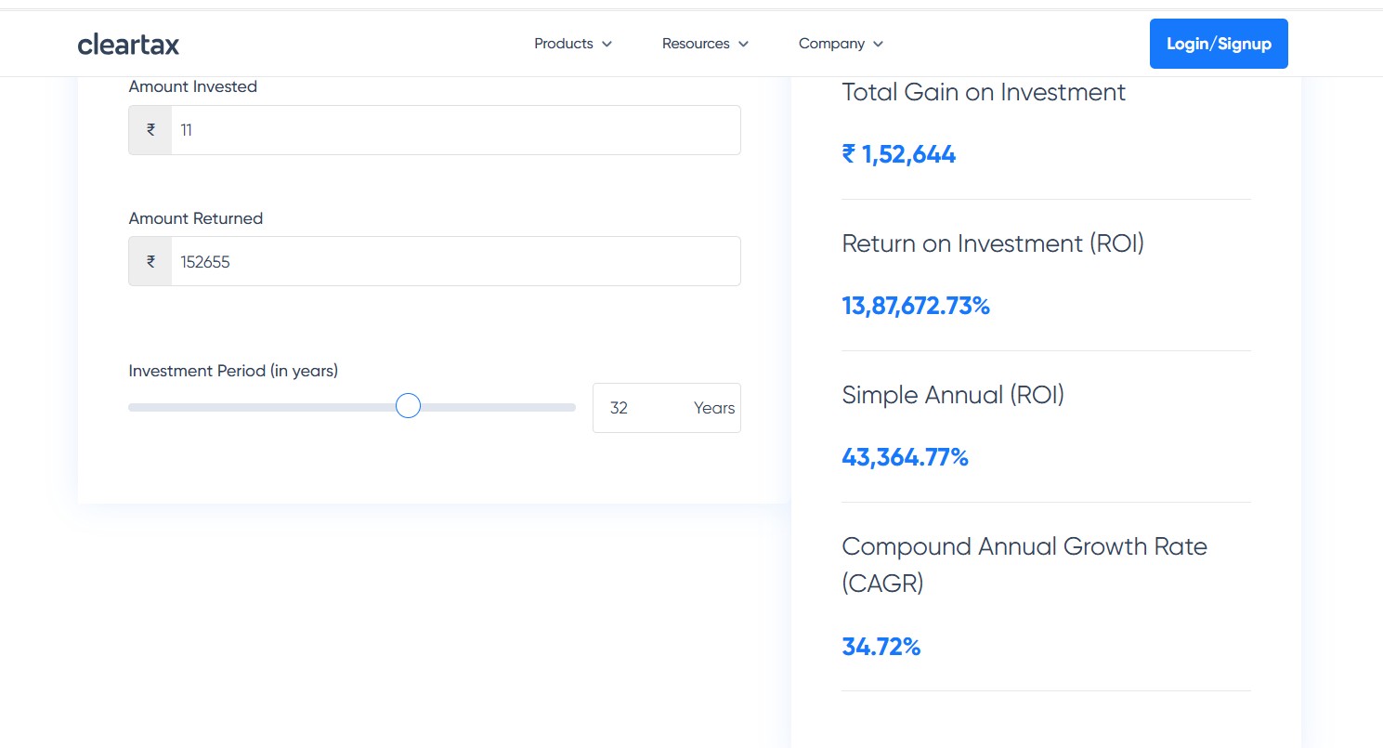Focus the Amount Returned input field
Viewport: 1383px width, 748px height.
(x=455, y=262)
